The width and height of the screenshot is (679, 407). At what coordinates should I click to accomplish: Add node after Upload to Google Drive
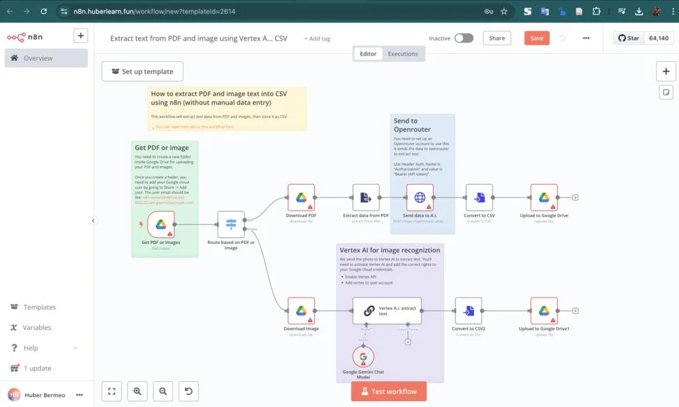(x=575, y=198)
